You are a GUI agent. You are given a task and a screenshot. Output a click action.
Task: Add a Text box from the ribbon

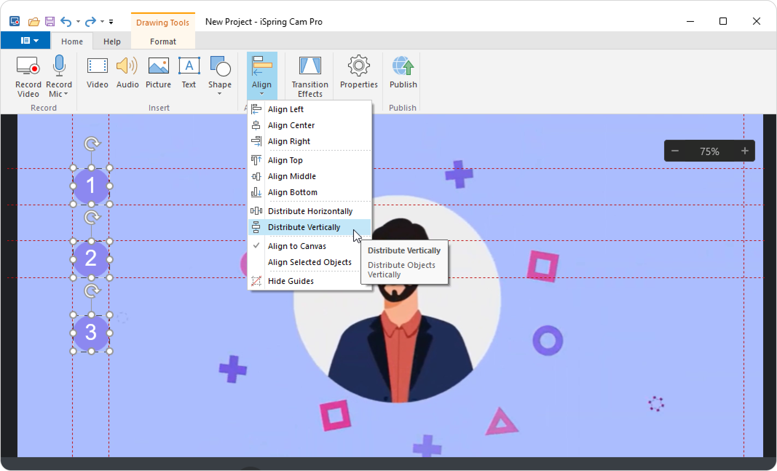(x=189, y=67)
